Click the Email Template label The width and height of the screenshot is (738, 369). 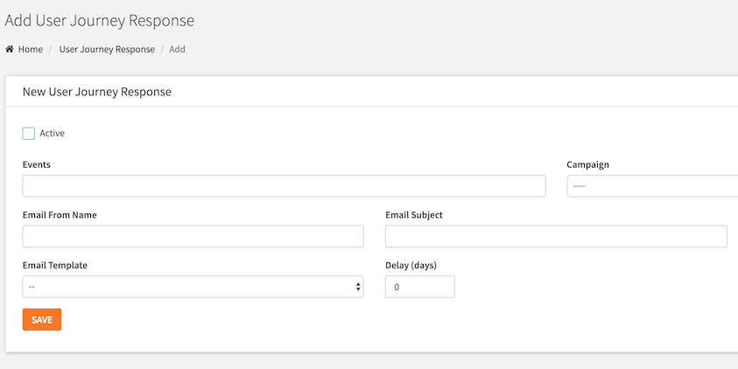pyautogui.click(x=54, y=265)
